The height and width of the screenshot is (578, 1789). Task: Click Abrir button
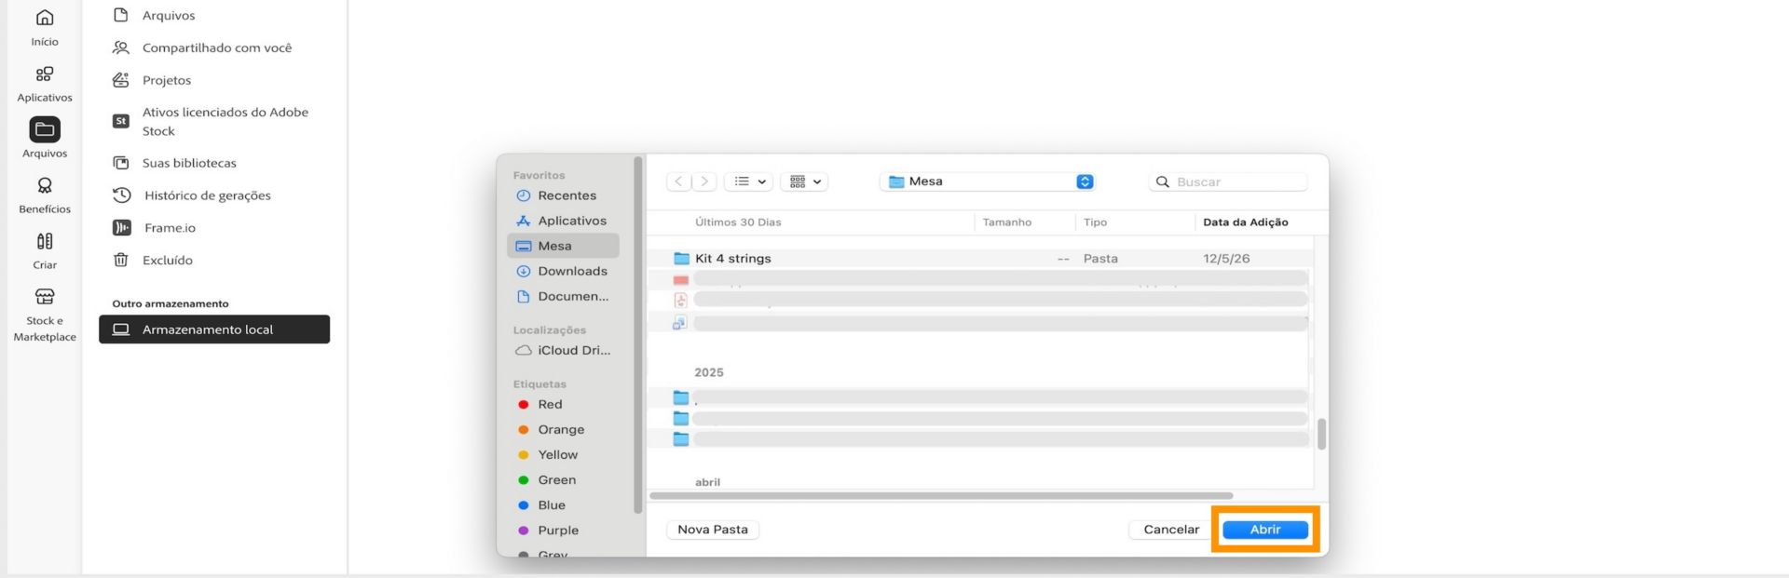1265,530
